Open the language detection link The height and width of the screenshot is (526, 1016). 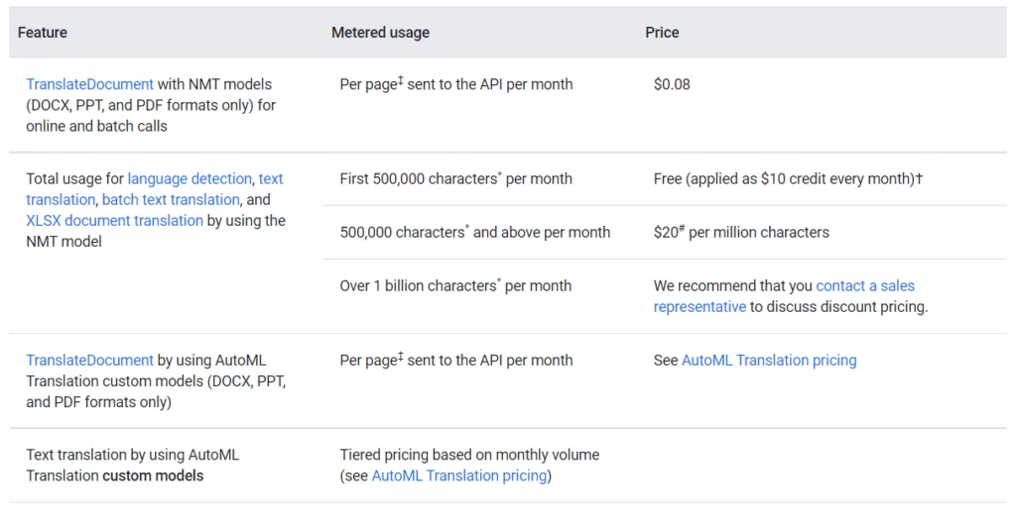pos(190,178)
